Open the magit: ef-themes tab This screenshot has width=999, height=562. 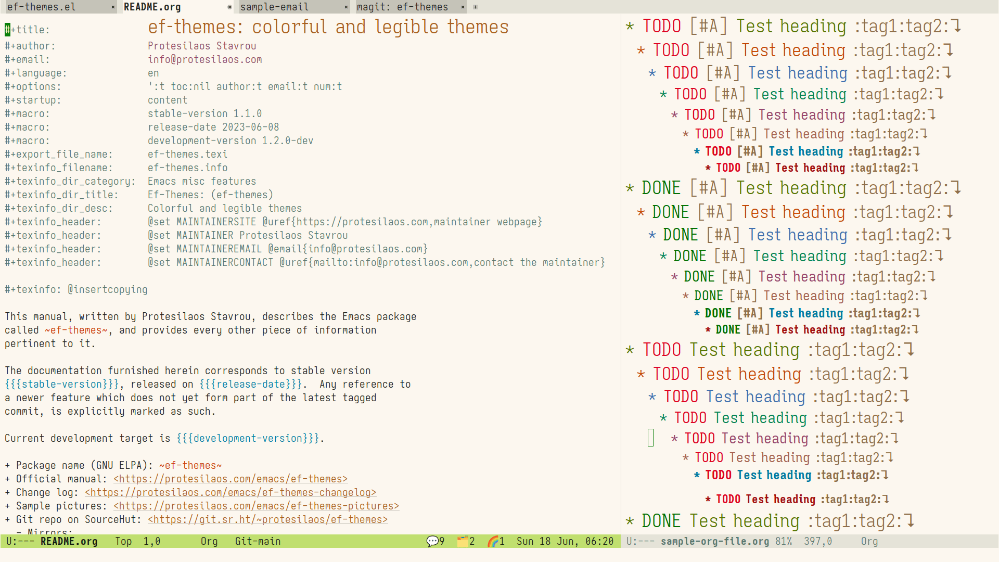point(402,7)
